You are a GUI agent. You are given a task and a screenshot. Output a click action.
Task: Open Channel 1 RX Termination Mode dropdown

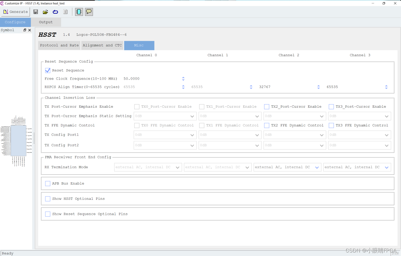(x=218, y=167)
